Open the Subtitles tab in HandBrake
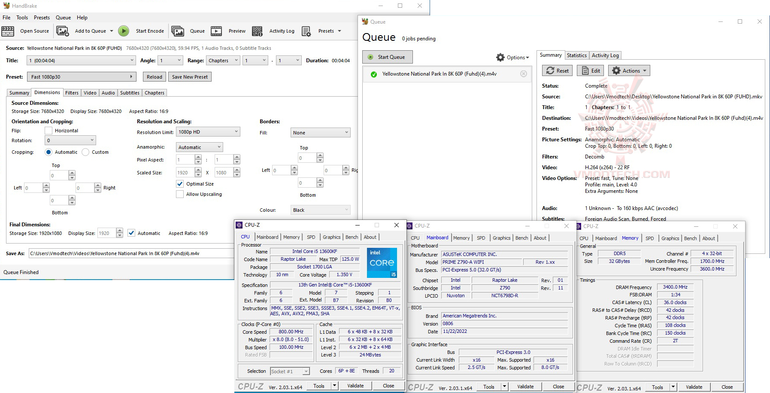Screen dimensions: 770x393 point(130,93)
